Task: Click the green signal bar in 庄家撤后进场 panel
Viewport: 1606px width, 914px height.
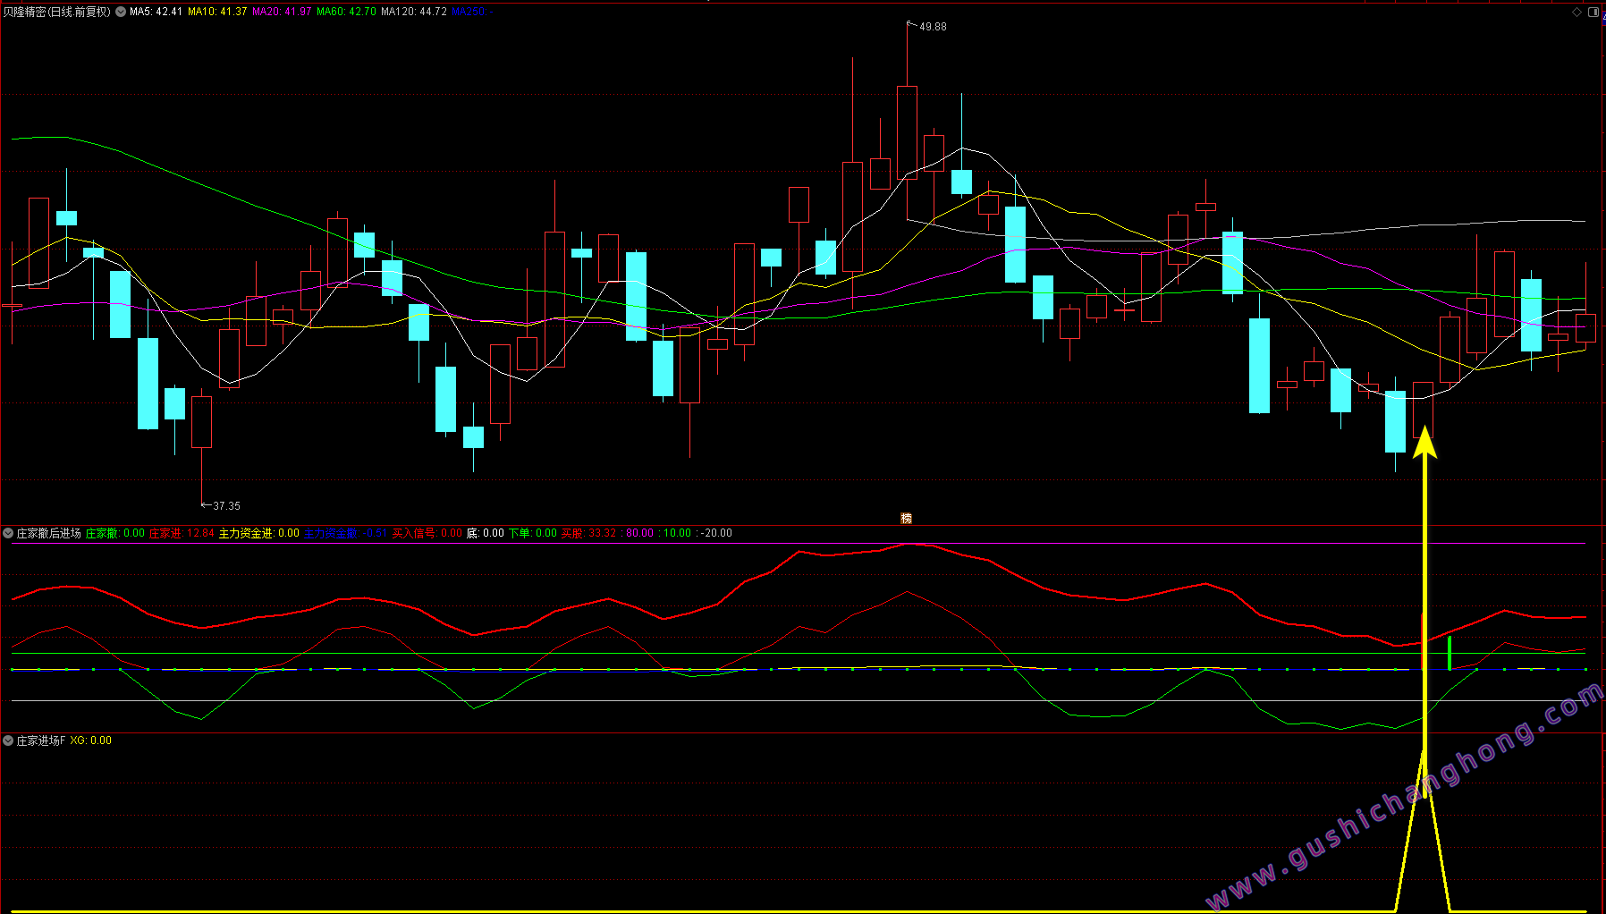Action: (1449, 653)
